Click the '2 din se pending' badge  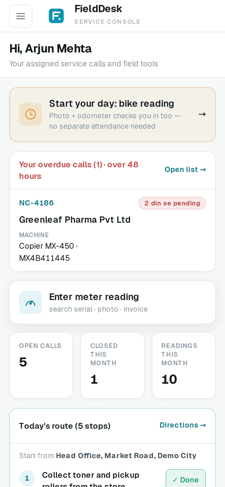(x=172, y=203)
